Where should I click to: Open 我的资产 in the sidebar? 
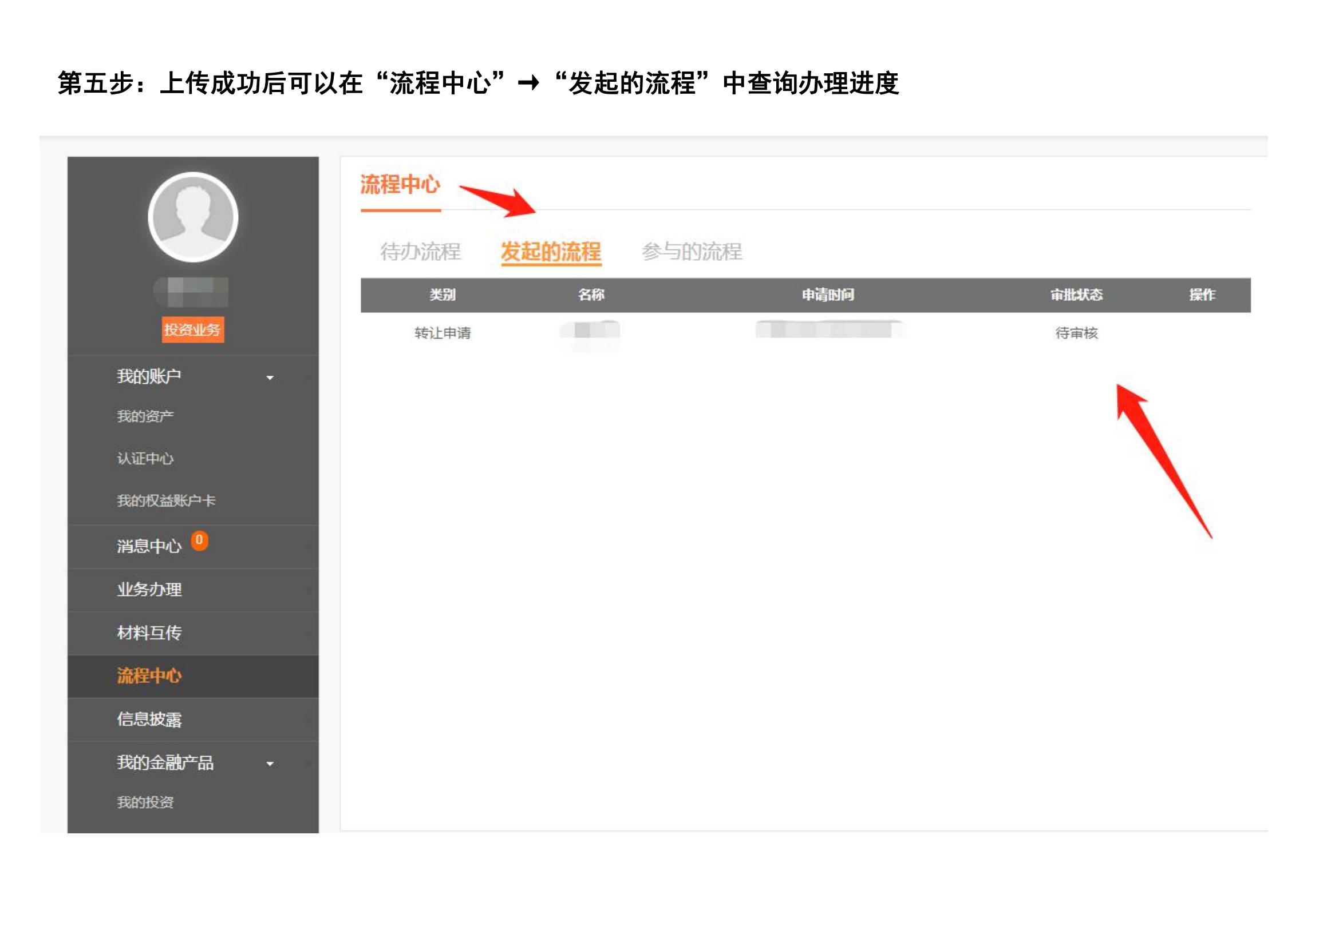[x=145, y=416]
